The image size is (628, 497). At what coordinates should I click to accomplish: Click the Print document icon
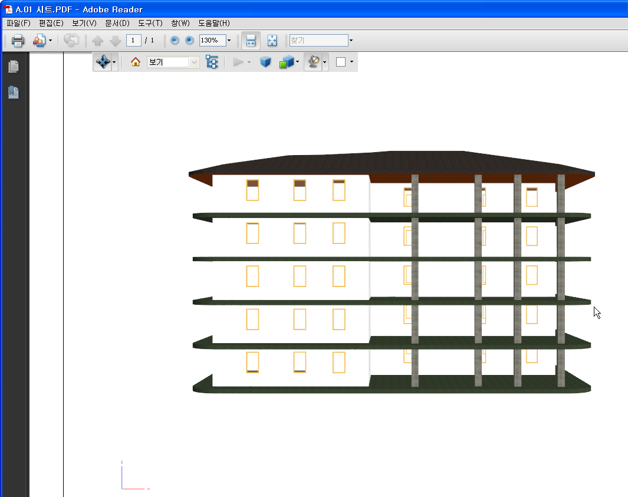pyautogui.click(x=17, y=40)
